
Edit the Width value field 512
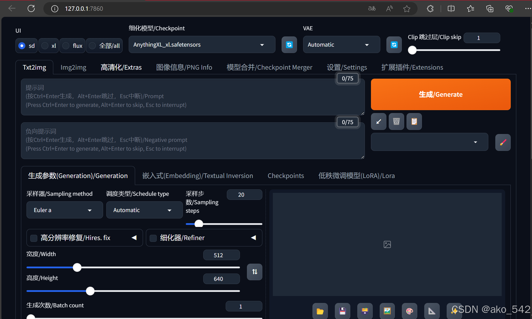(x=221, y=255)
